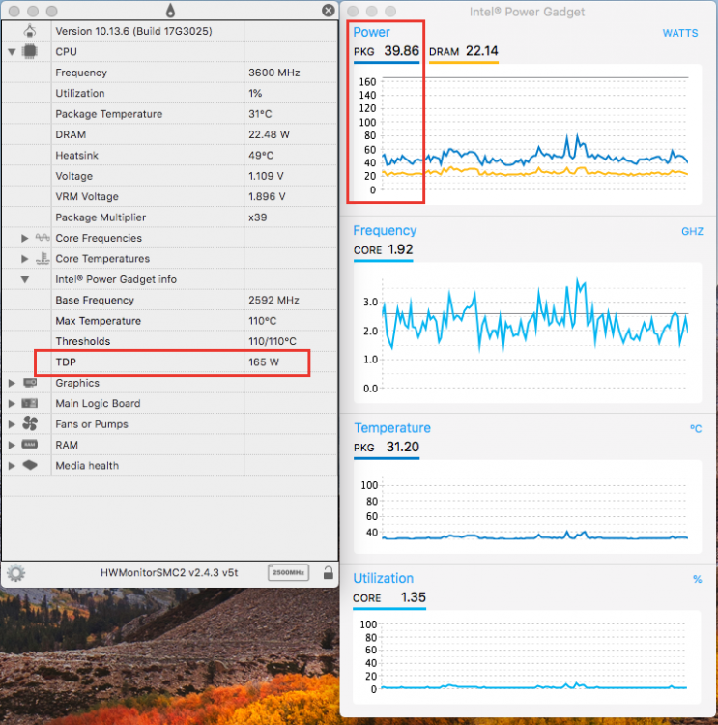Viewport: 718px width, 725px height.
Task: Click PKG 39.86 power reading
Action: point(387,51)
